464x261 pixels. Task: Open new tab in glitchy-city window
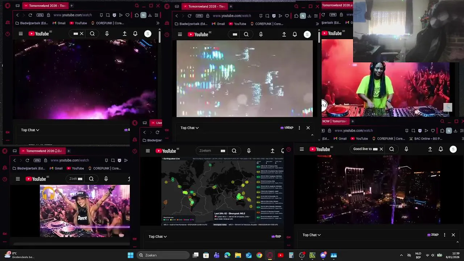[231, 6]
